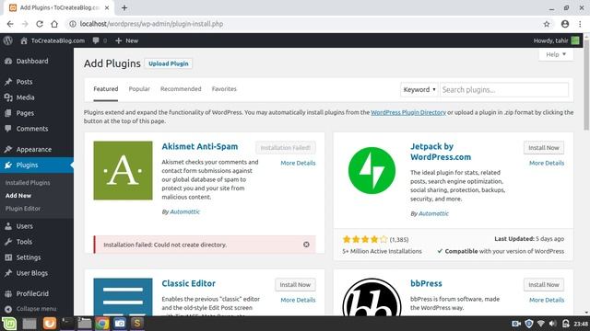Click the browser back arrow
This screenshot has width=590, height=331.
tap(10, 24)
